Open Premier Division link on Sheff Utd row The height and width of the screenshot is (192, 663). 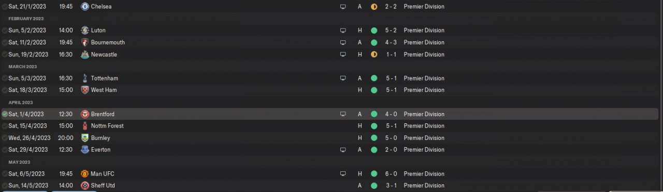point(424,185)
